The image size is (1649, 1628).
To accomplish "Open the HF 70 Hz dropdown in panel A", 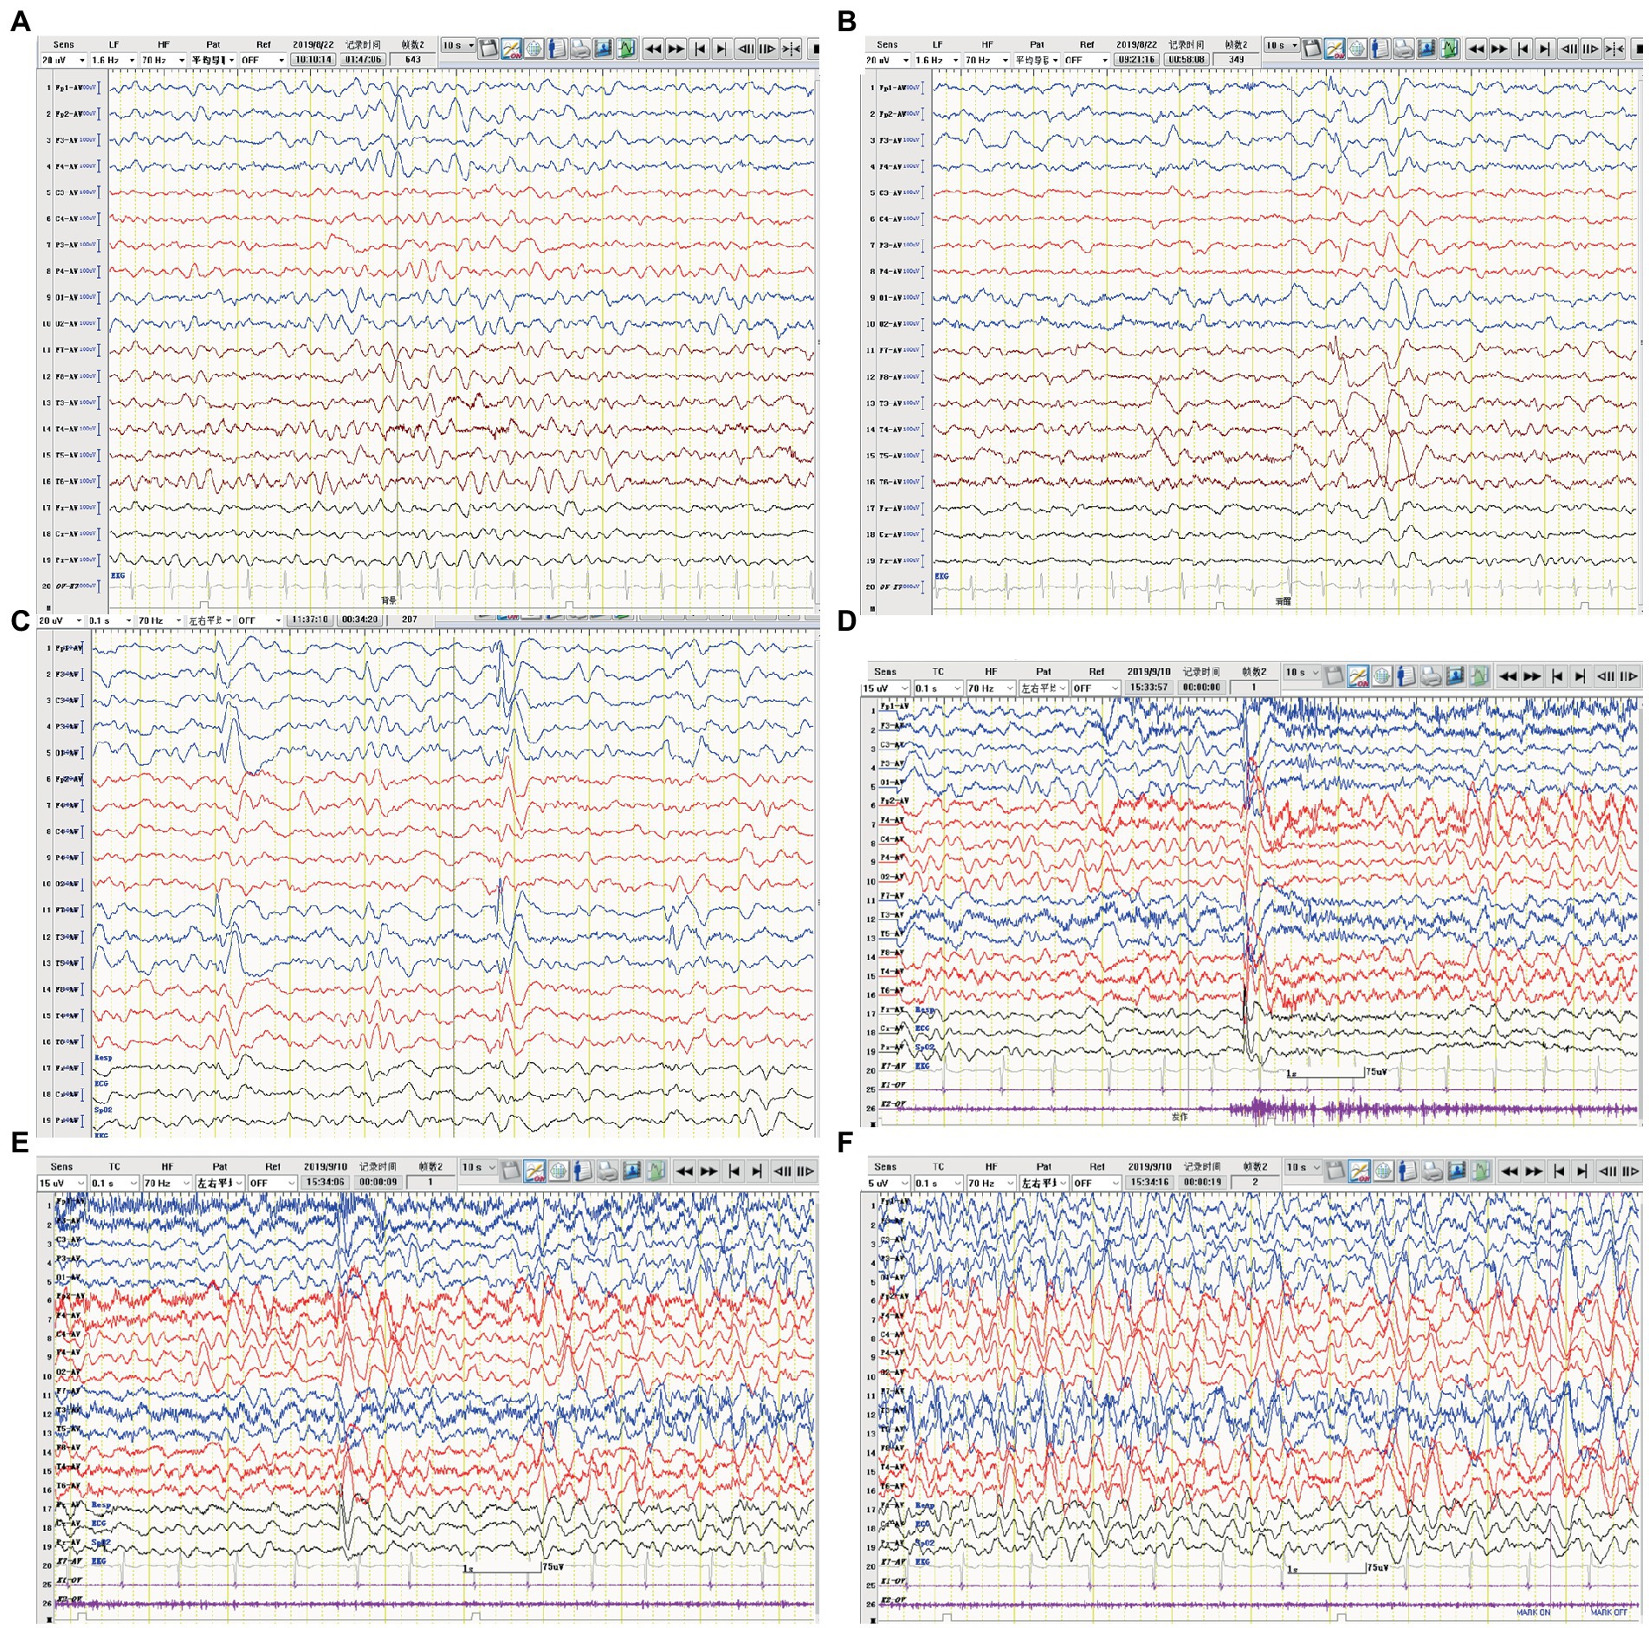I will click(x=164, y=60).
